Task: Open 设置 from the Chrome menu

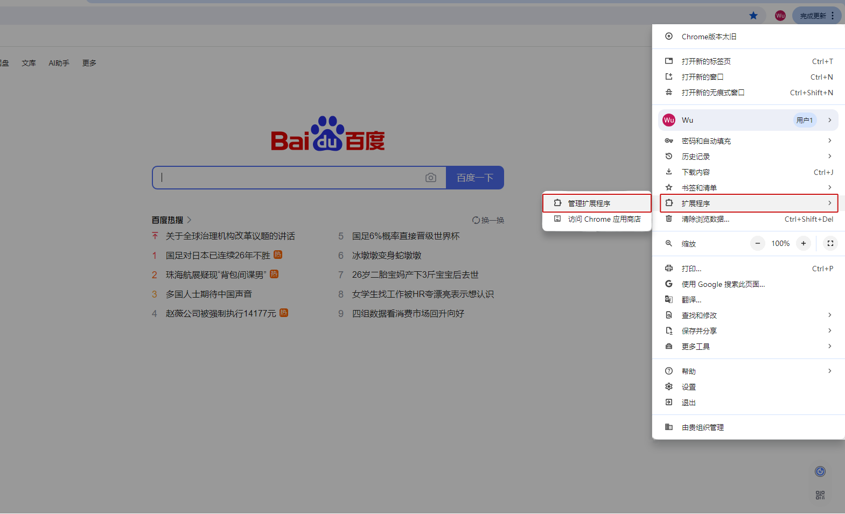Action: point(749,387)
